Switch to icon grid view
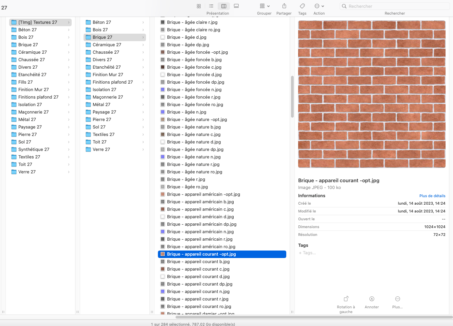Viewport: 453px width, 326px height. pos(199,6)
